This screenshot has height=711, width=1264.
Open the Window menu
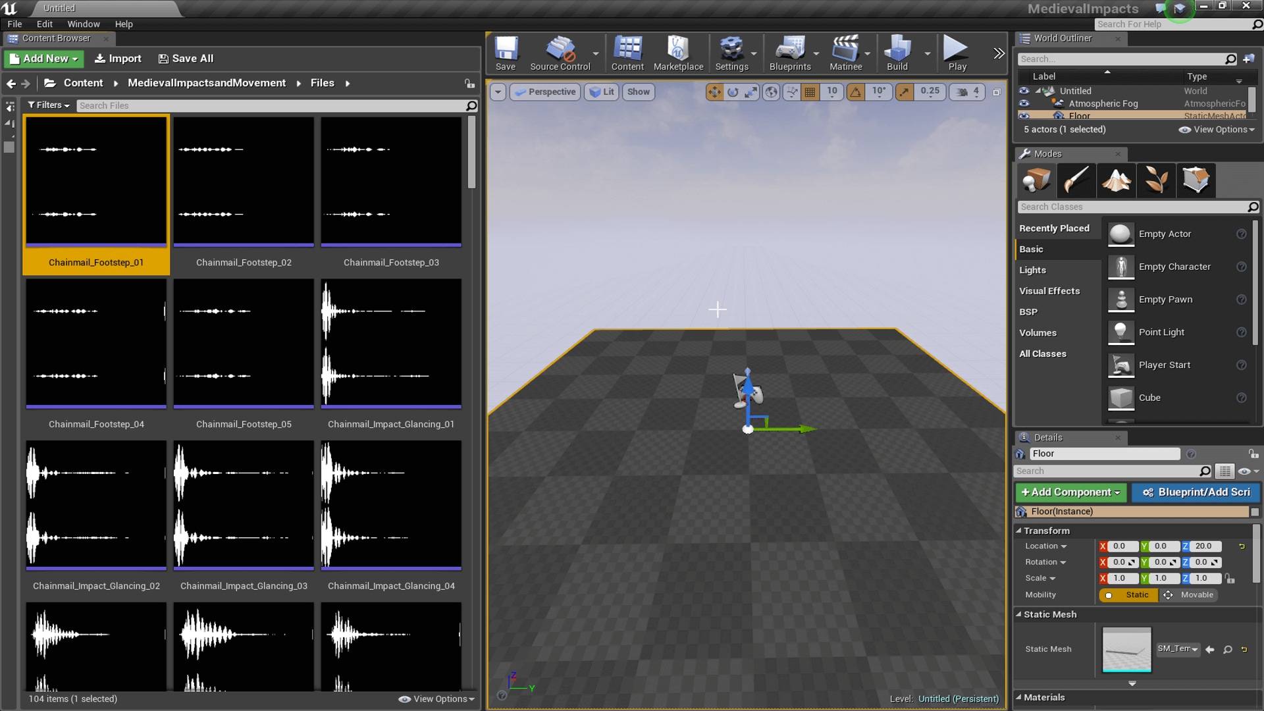tap(84, 24)
